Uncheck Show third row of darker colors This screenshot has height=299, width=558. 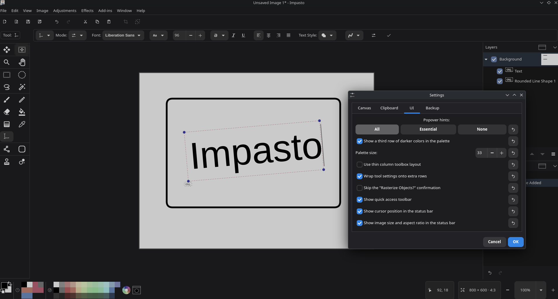click(x=360, y=141)
